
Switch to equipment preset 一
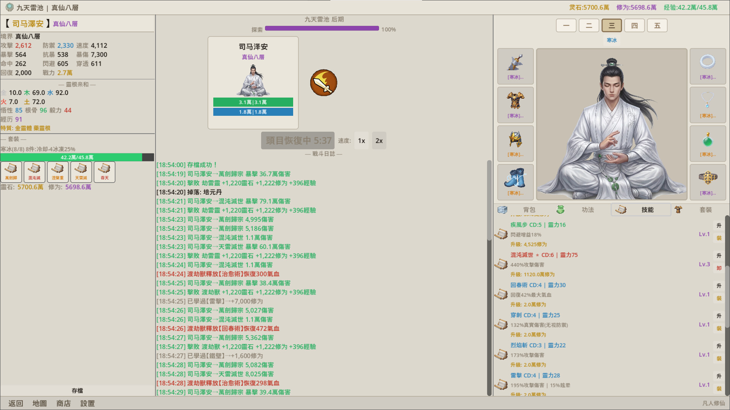coord(566,26)
